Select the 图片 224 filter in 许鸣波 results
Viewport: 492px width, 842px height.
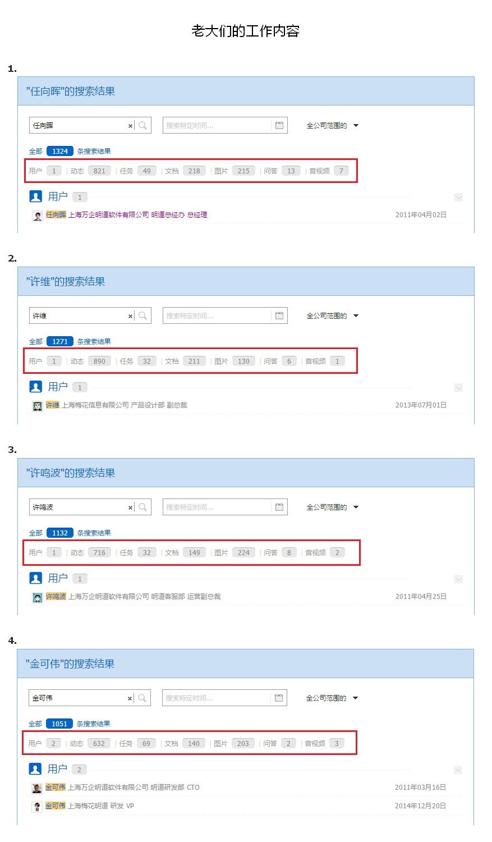[235, 552]
